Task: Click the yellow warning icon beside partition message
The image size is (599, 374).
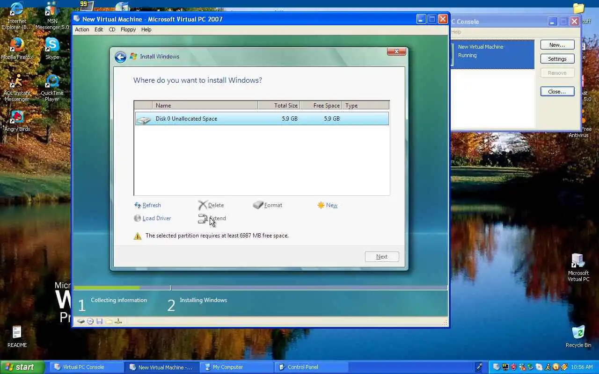Action: [x=138, y=236]
